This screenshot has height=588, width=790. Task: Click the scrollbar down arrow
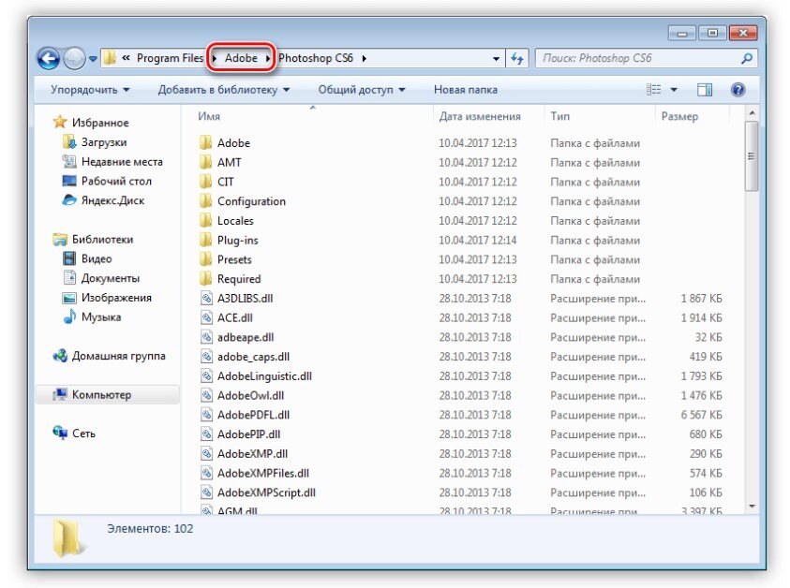click(x=752, y=507)
